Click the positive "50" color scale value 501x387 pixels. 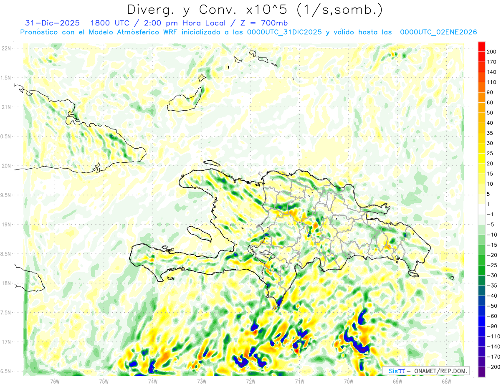[490, 113]
